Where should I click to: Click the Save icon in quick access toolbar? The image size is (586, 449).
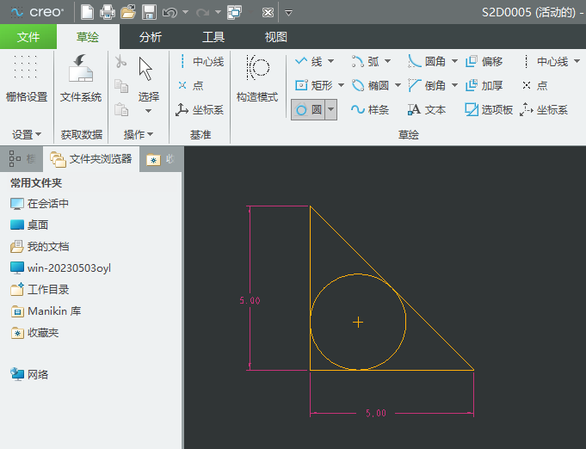pos(149,12)
